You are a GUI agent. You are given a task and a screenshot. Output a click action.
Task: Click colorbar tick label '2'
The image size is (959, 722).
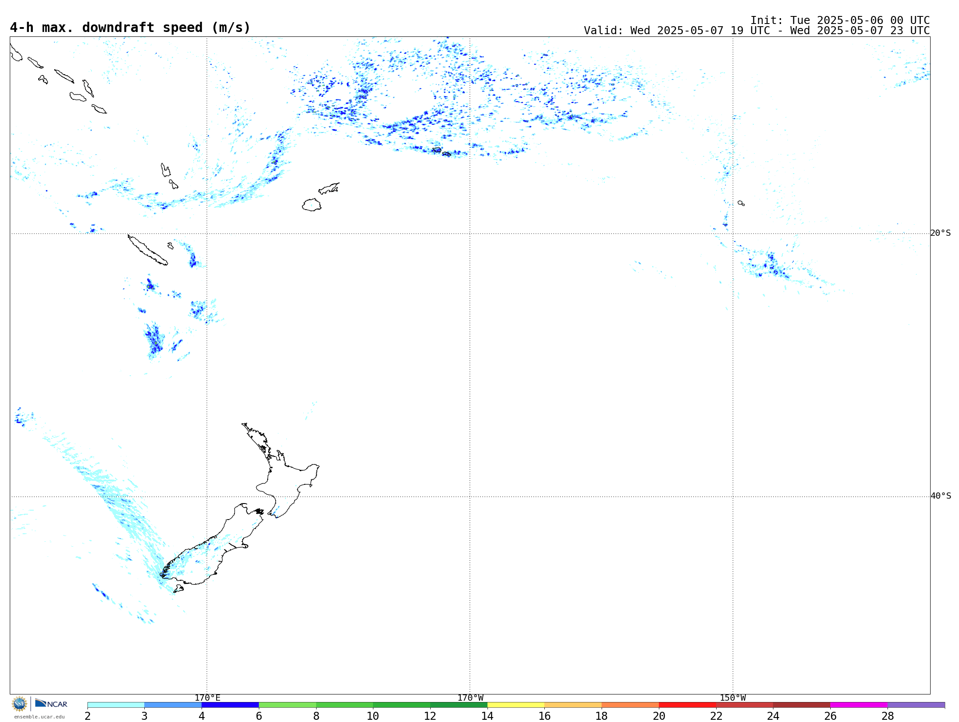pos(87,716)
